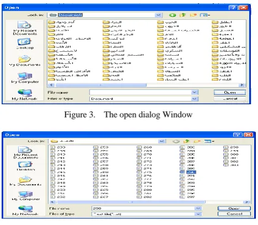Select the file named 291
Screen dimensions: 258x225
(x=187, y=175)
